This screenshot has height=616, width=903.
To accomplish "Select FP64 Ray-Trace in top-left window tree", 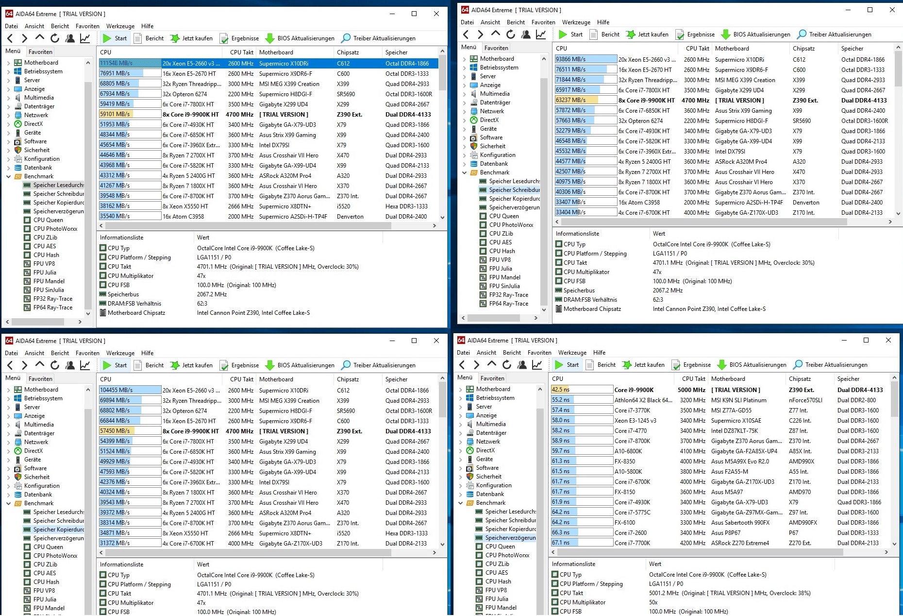I will click(53, 308).
